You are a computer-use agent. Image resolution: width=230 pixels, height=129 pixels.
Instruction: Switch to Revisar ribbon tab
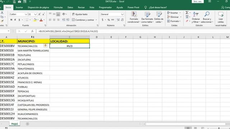(81, 7)
